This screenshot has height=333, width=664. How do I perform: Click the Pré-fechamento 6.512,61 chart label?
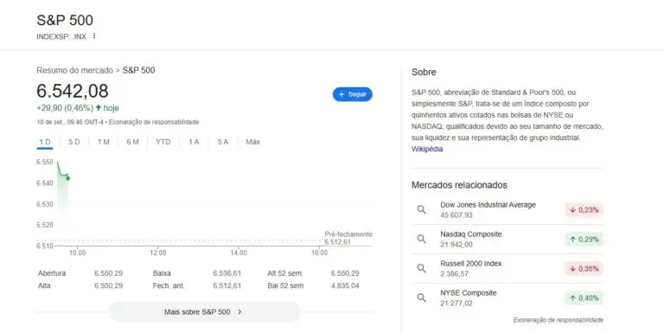[x=348, y=238]
